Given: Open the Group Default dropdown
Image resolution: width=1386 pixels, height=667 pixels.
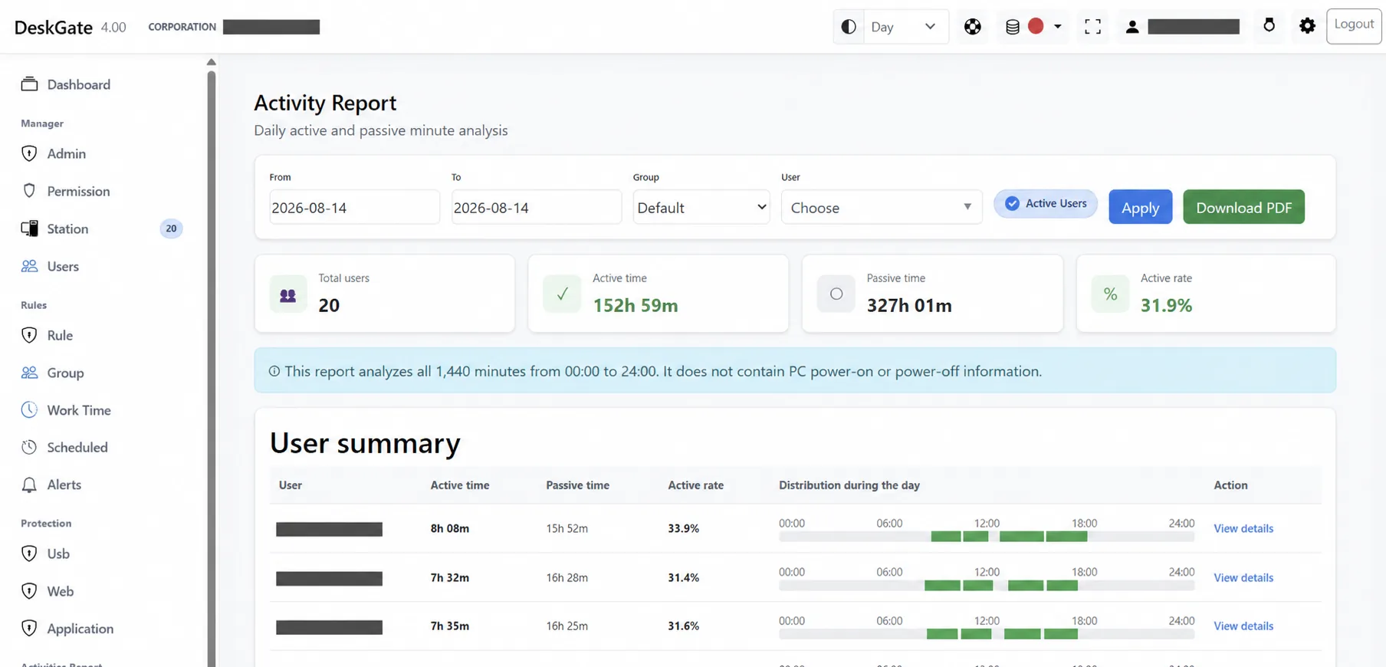Looking at the screenshot, I should pos(701,207).
